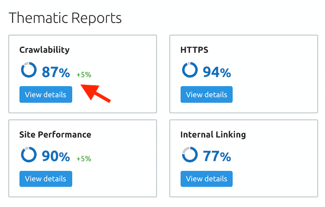Click the Crawlability donut chart icon
This screenshot has height=207, width=325.
point(28,71)
